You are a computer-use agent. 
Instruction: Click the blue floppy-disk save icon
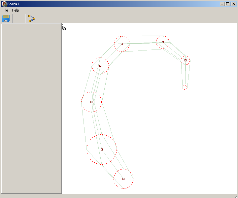(6, 18)
